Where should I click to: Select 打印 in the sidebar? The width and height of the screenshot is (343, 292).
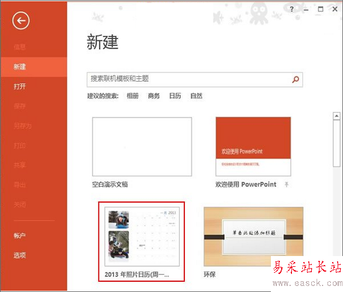[x=20, y=146]
